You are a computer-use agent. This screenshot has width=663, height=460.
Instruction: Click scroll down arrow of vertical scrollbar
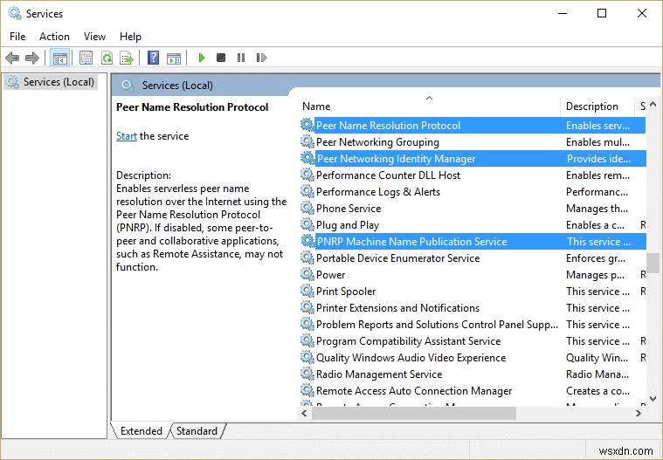click(653, 398)
